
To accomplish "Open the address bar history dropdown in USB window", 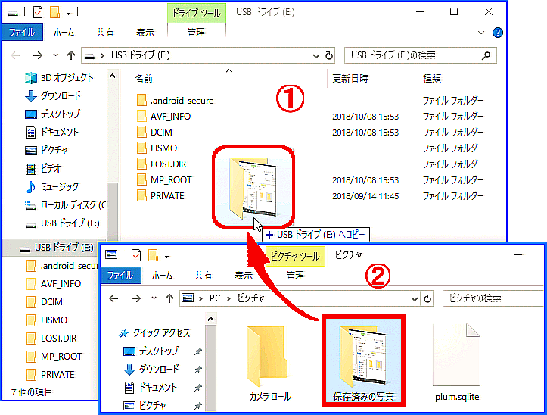I will pos(316,55).
